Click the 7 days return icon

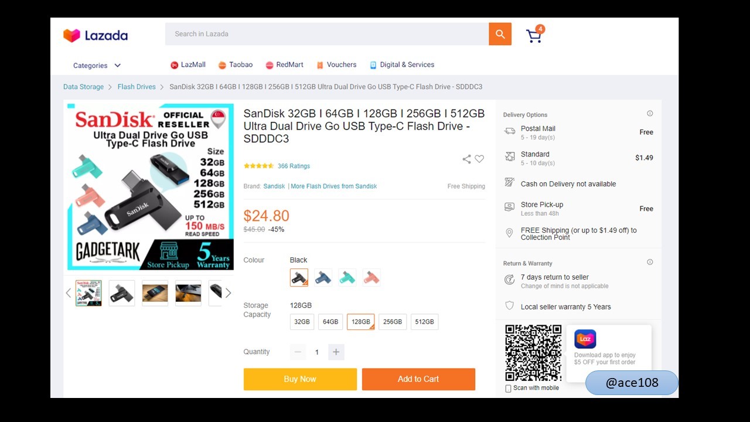point(510,280)
